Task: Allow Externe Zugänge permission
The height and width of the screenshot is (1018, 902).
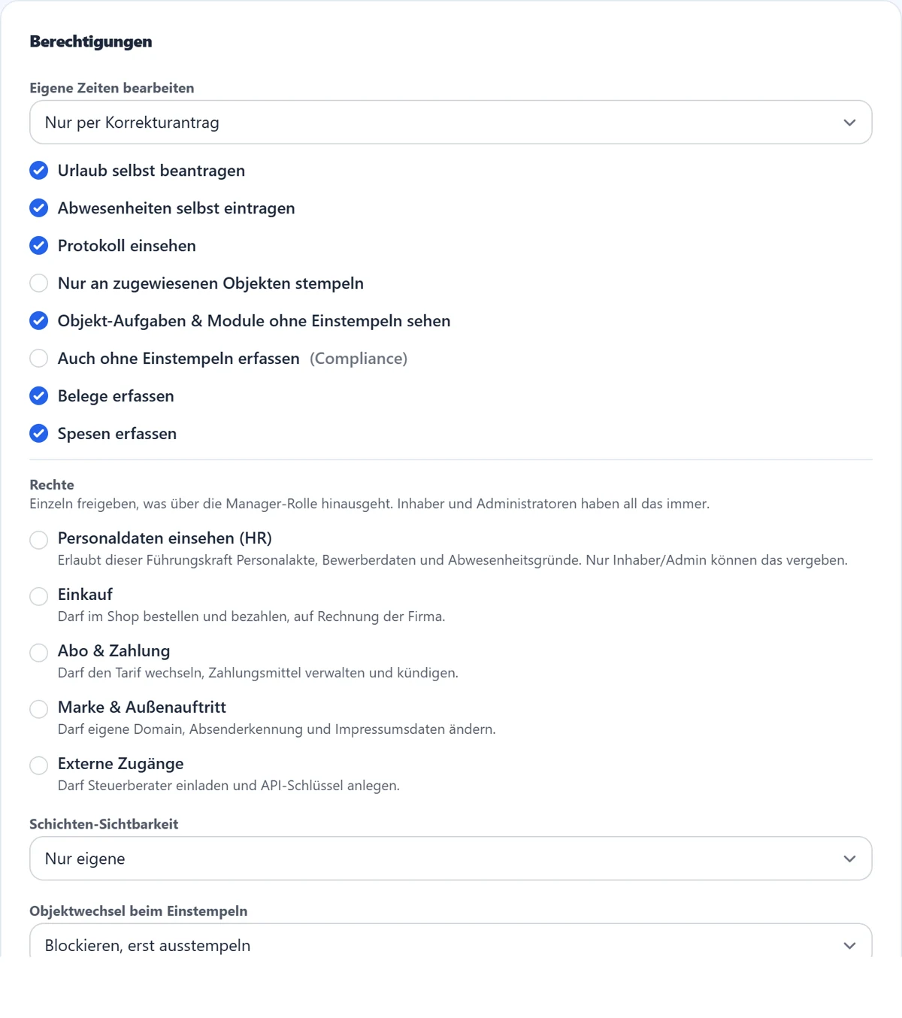Action: [39, 765]
